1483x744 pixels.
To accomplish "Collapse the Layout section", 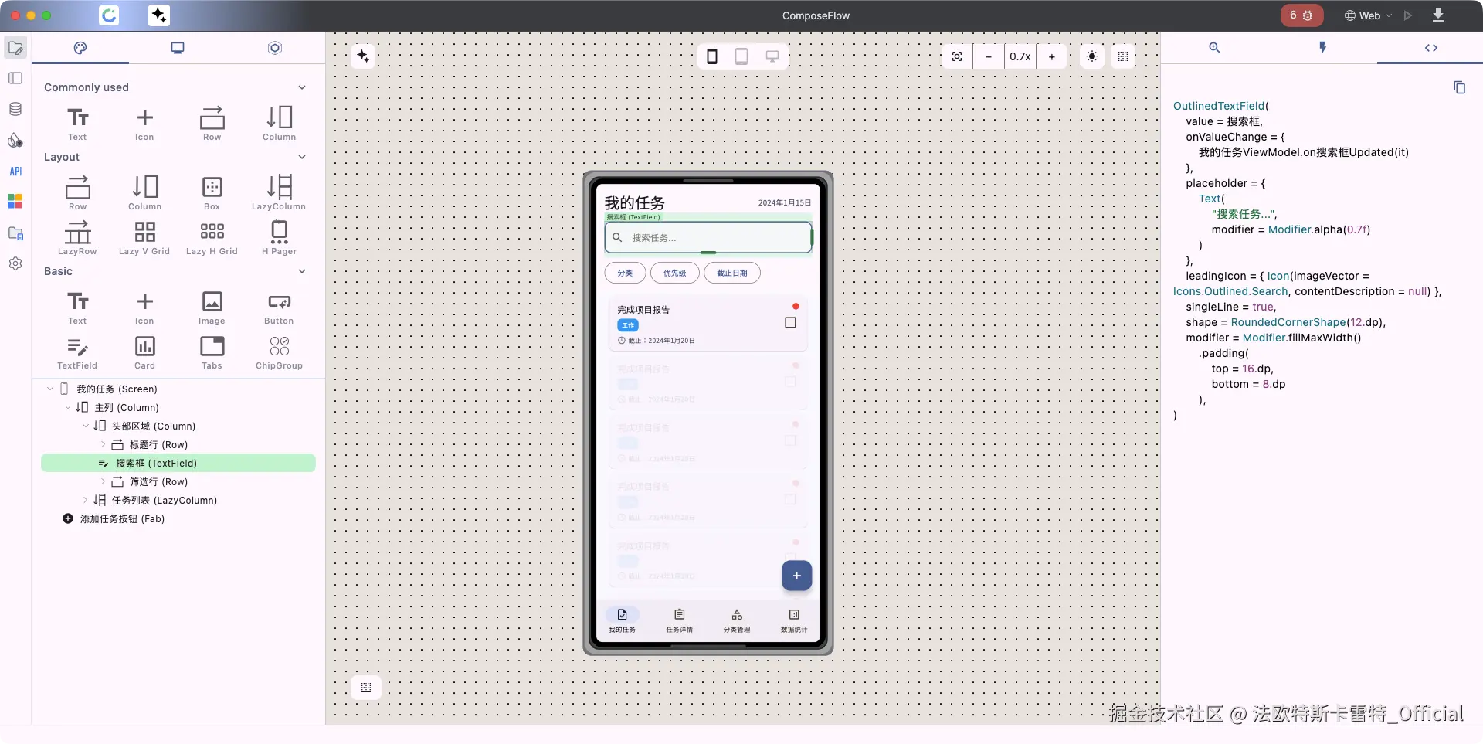I will pyautogui.click(x=302, y=157).
